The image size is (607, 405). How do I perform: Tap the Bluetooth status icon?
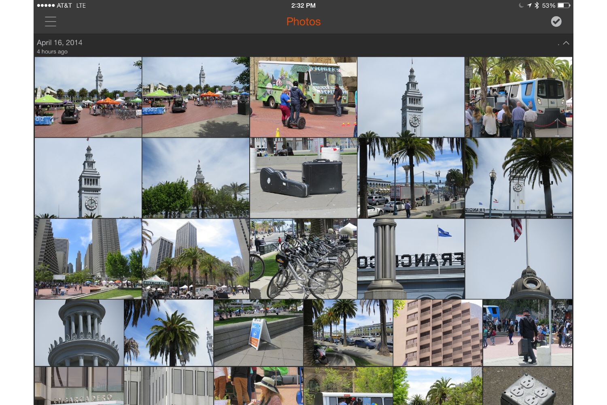[x=537, y=5]
